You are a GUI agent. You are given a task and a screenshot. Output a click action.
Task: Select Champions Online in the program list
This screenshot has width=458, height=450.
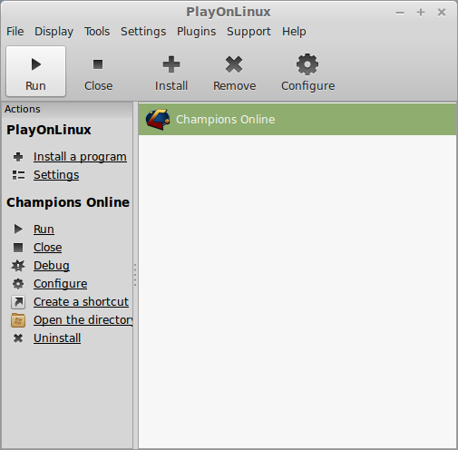[297, 120]
